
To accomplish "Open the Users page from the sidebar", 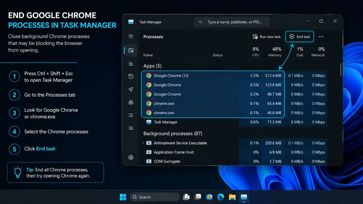I will tap(131, 102).
